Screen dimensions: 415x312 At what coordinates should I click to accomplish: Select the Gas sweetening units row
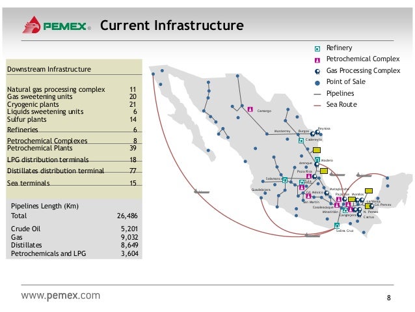point(72,96)
